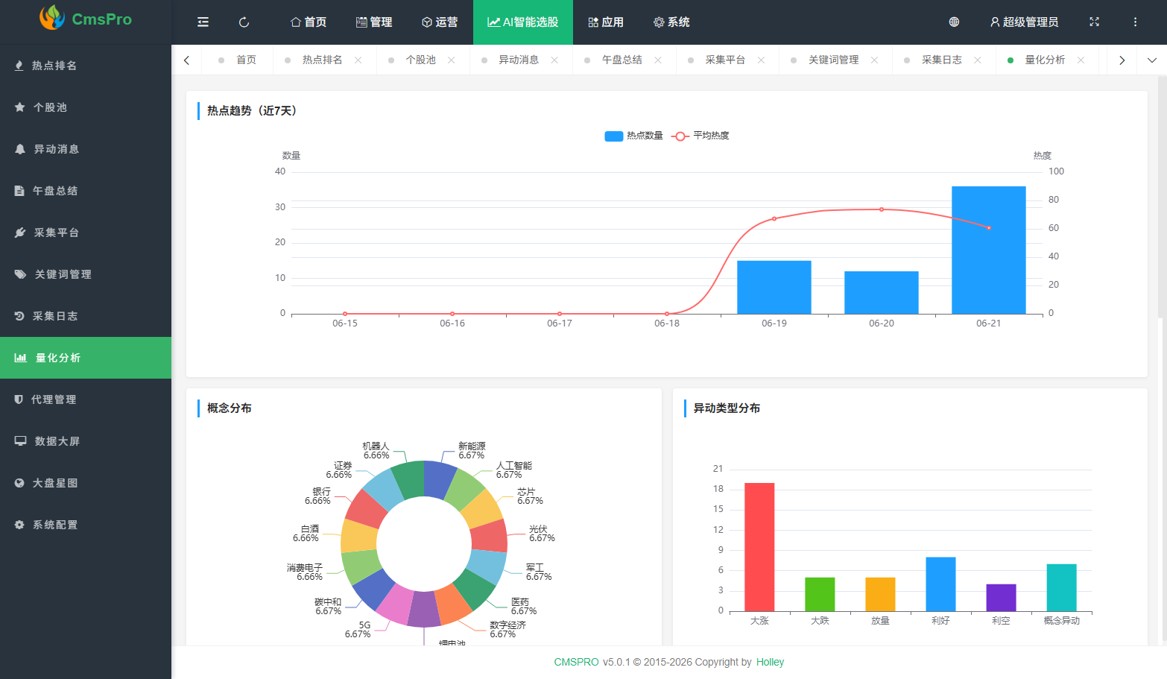Close the 采集日志 tab
The image size is (1167, 679).
[x=978, y=60]
